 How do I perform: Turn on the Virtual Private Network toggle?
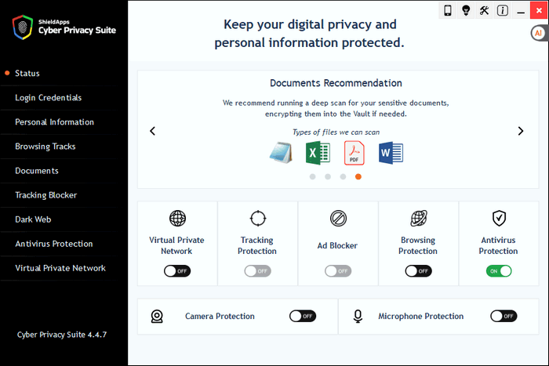coord(177,271)
